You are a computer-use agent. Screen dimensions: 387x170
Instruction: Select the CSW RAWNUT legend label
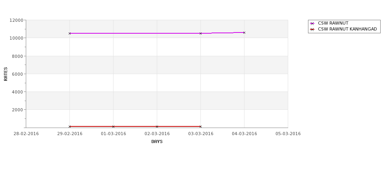click(x=333, y=23)
